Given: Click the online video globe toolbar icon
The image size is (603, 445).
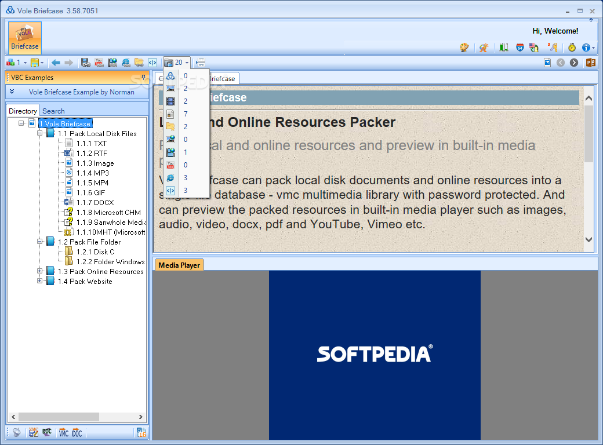Looking at the screenshot, I should pyautogui.click(x=112, y=62).
